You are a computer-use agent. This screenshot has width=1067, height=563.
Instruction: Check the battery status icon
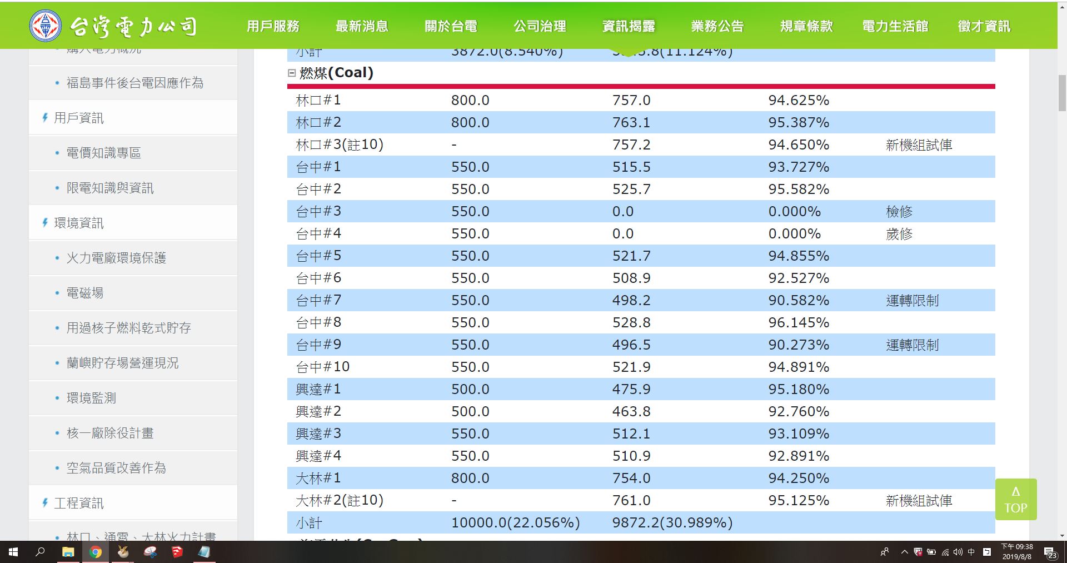coord(931,552)
